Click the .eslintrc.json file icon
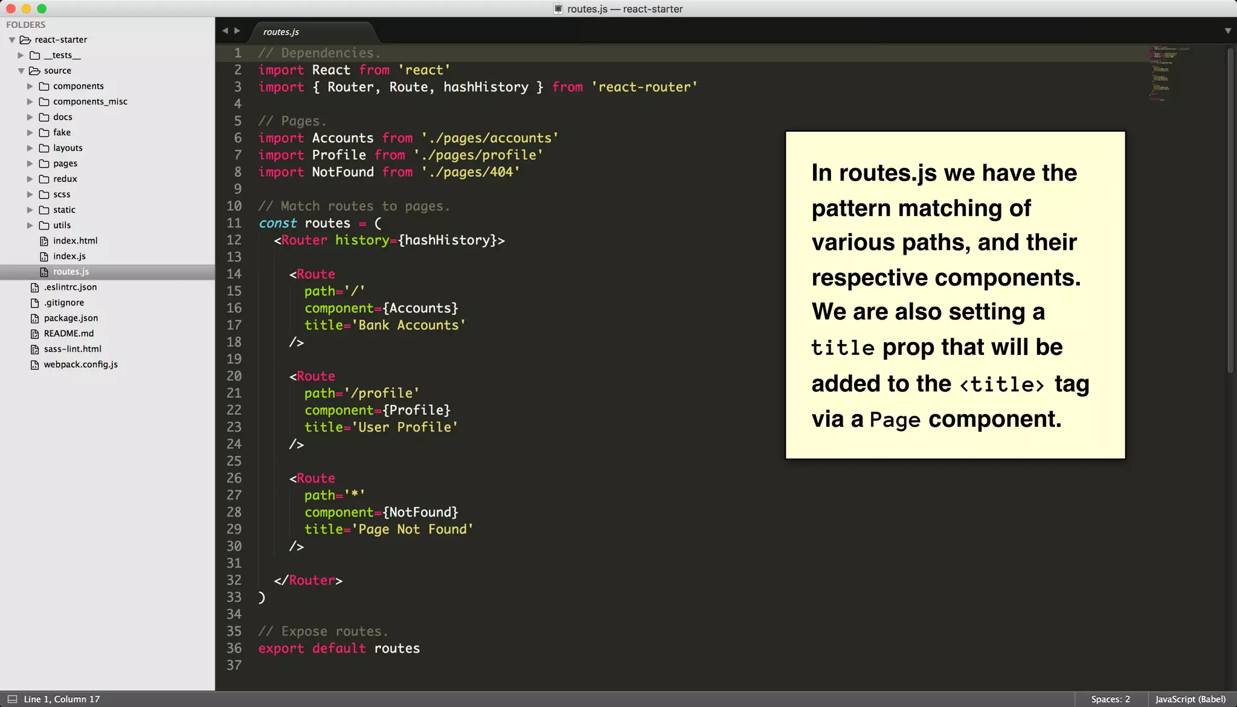1237x707 pixels. 35,287
